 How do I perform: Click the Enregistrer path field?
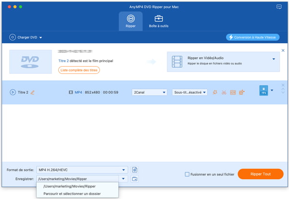click(x=78, y=179)
